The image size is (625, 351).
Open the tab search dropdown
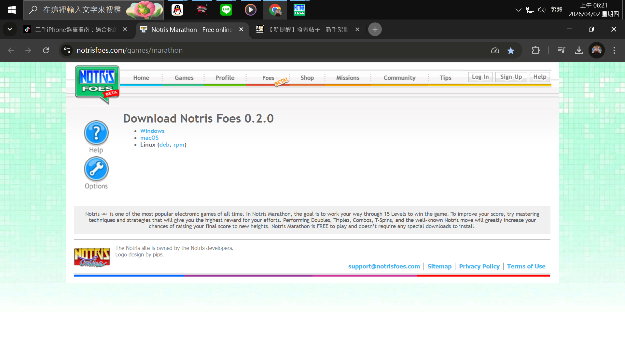click(10, 29)
